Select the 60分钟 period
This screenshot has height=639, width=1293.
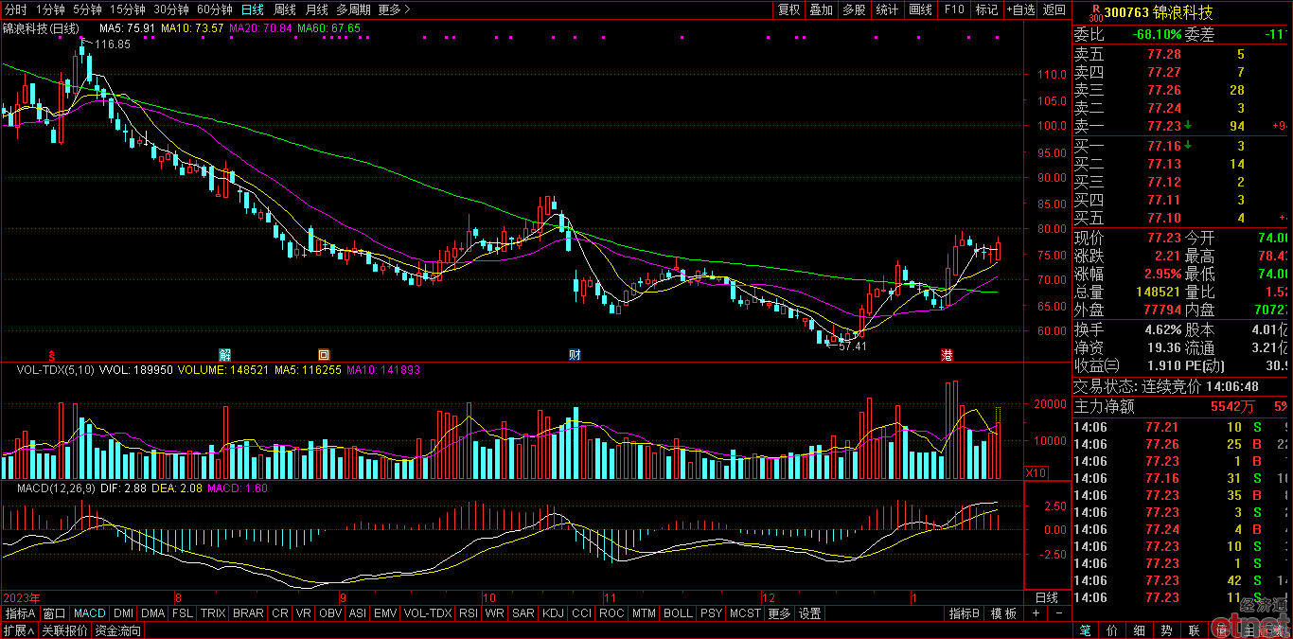[214, 9]
